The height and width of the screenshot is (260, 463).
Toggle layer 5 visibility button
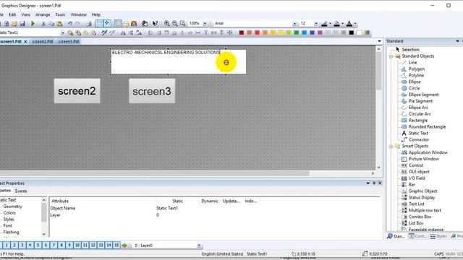38,246
